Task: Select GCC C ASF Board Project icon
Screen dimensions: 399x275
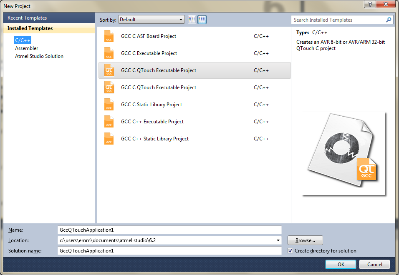Action: tap(109, 36)
